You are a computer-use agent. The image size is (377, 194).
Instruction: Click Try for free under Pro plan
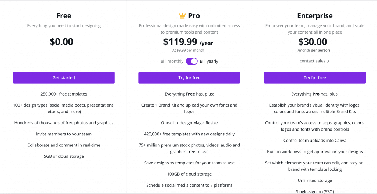click(x=189, y=77)
